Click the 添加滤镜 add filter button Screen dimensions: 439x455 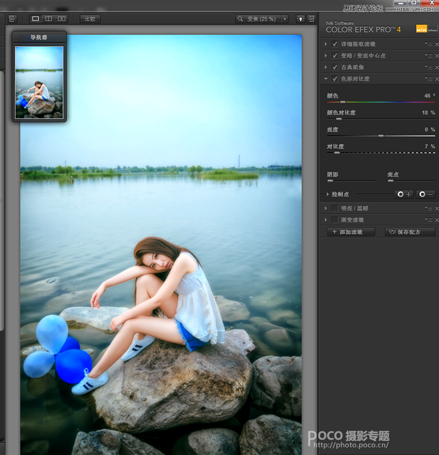[350, 231]
